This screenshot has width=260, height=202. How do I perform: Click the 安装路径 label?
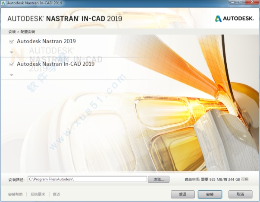click(16, 180)
